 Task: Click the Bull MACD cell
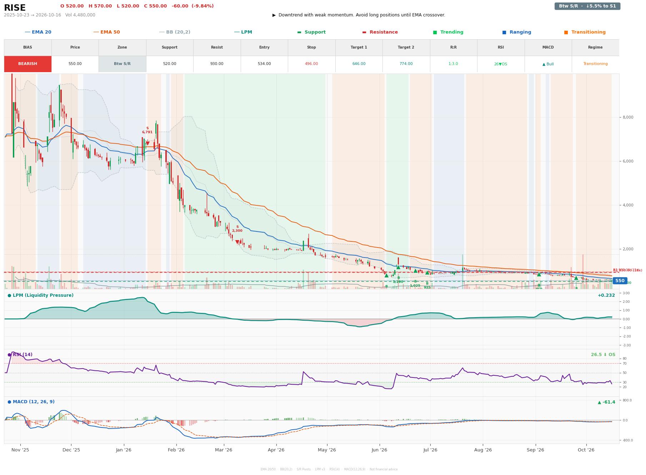point(548,64)
